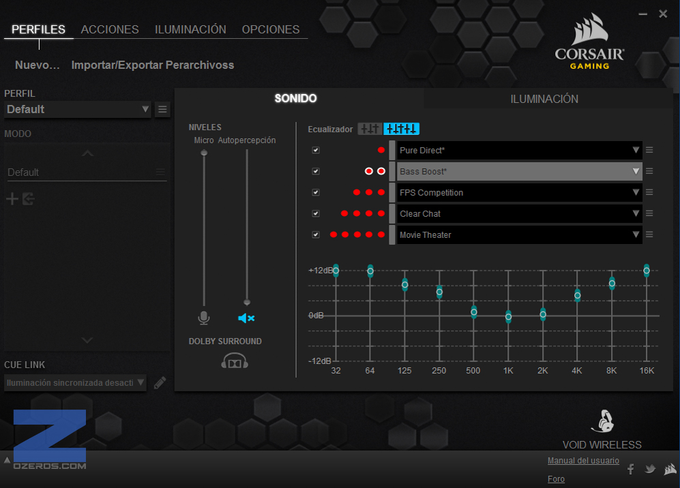Open the FPS Competition preset dropdown
Screen dimensions: 680x488
click(519, 192)
